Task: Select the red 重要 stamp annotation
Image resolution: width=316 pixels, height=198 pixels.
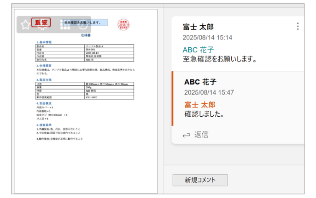Action: (x=41, y=23)
